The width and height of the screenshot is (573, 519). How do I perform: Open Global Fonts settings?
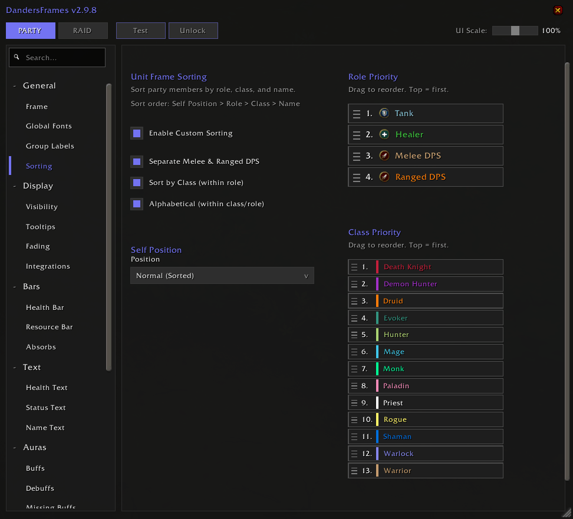(x=49, y=126)
